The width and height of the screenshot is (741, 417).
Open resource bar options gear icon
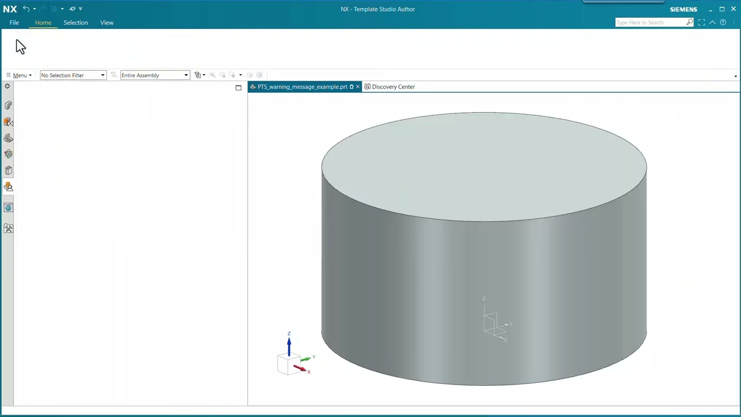coord(8,86)
